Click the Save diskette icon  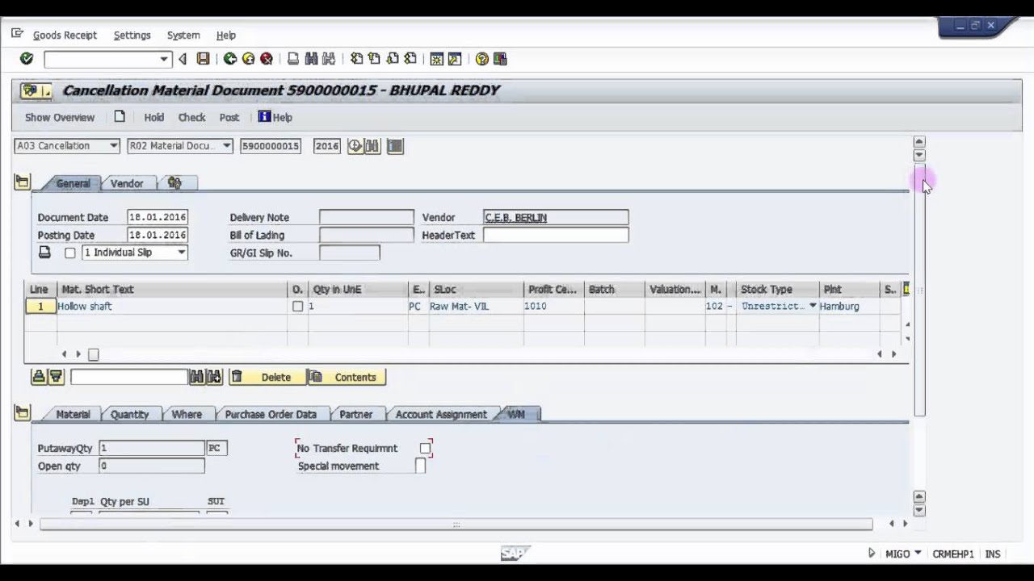pyautogui.click(x=204, y=59)
